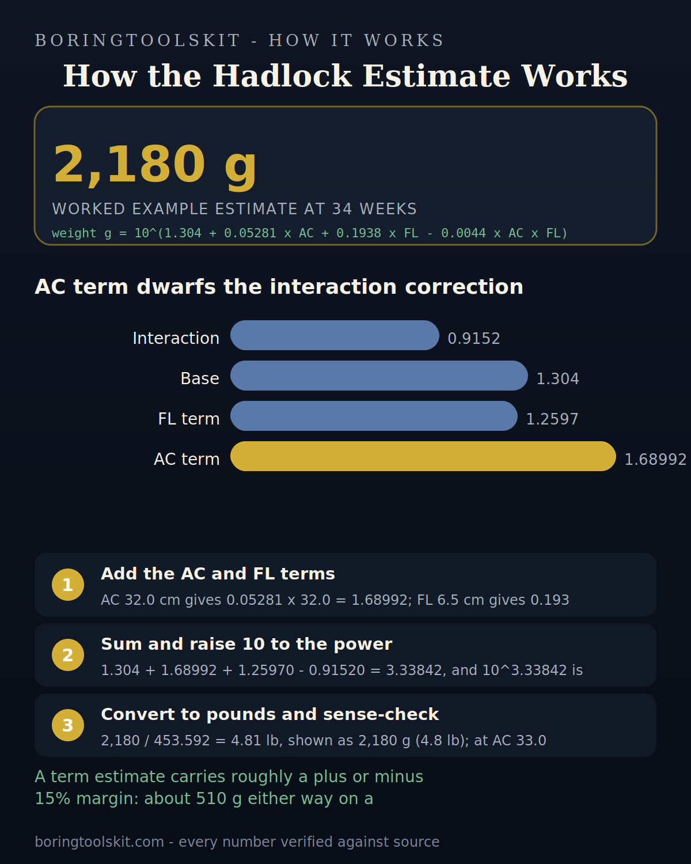Viewport: 691px width, 864px height.
Task: Click the 15% margin note text
Action: point(229,787)
